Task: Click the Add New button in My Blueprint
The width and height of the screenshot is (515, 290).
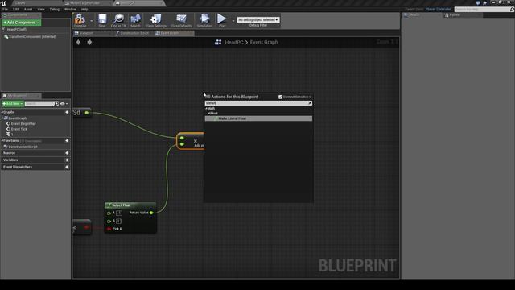Action: (13, 104)
